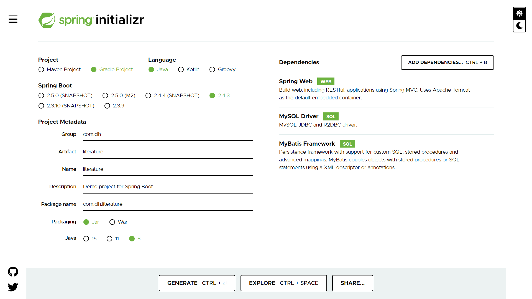Open the hamburger menu
This screenshot has width=532, height=299.
(13, 19)
